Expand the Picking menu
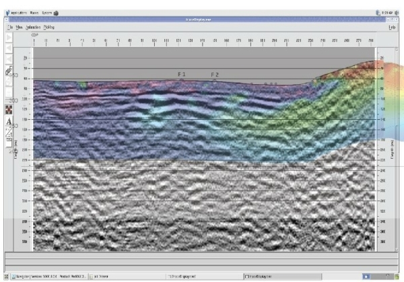This screenshot has height=282, width=404. click(x=49, y=28)
